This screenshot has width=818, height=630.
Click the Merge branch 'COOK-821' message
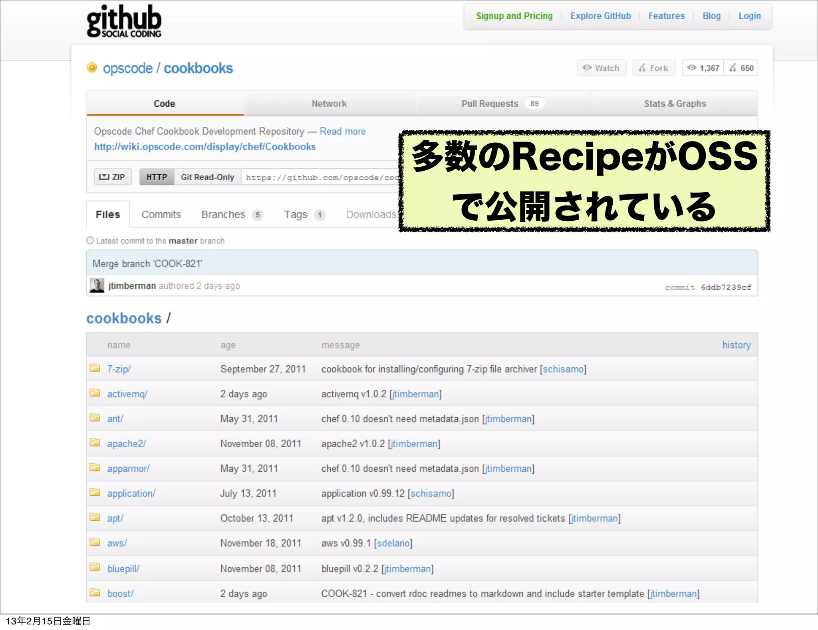click(147, 264)
